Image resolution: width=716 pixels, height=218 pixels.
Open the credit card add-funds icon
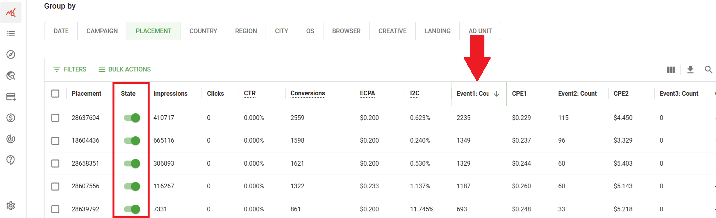[11, 97]
